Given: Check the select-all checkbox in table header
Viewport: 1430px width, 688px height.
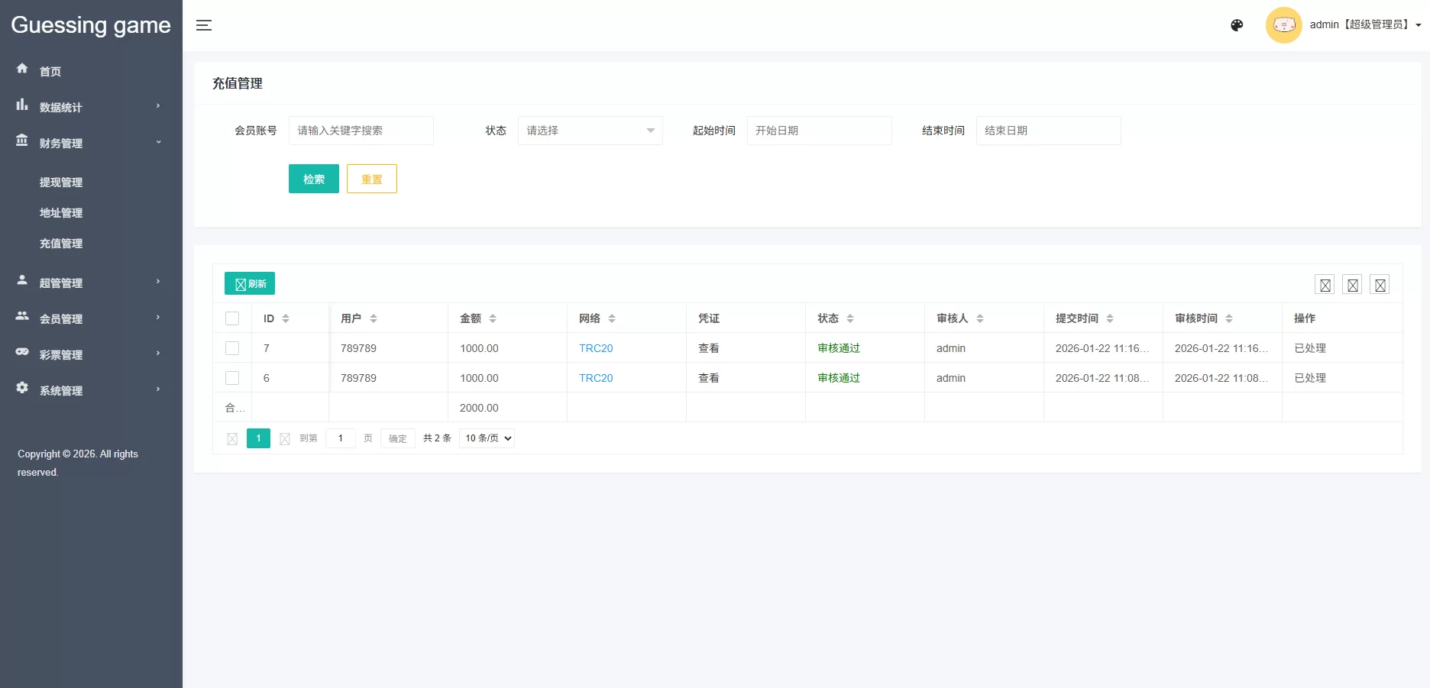Looking at the screenshot, I should (232, 318).
